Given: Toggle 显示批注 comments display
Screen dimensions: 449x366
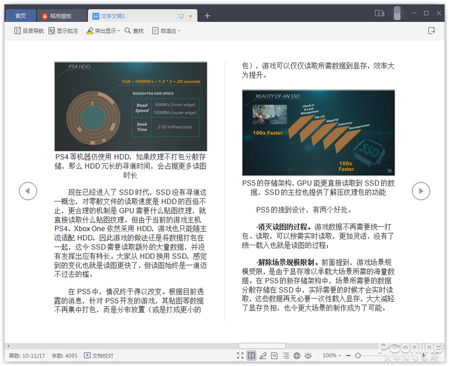Looking at the screenshot, I should (63, 31).
